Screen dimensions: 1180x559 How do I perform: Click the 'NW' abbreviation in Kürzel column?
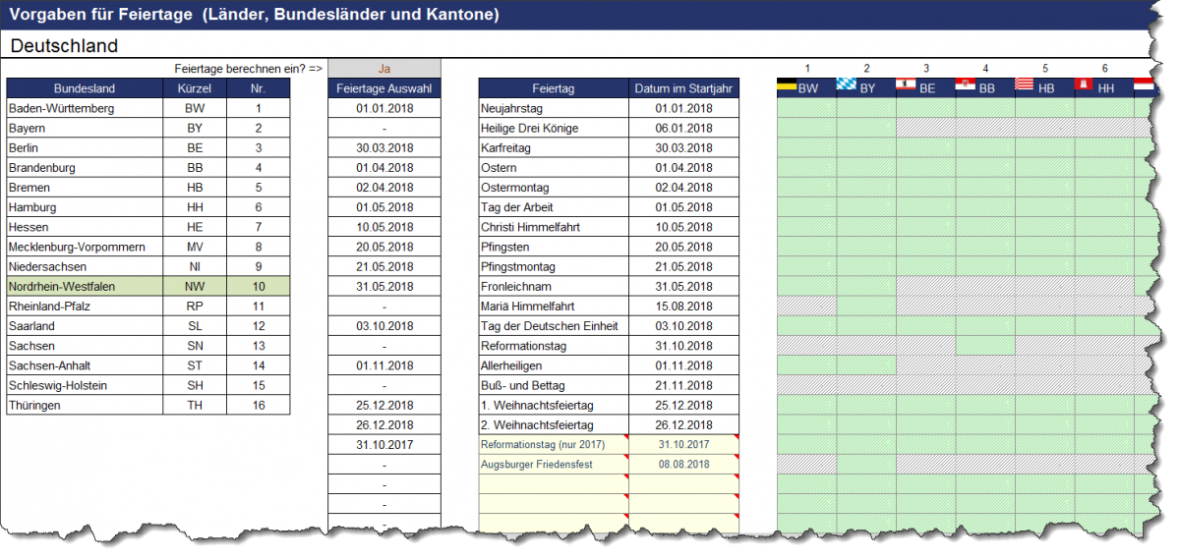(x=195, y=286)
